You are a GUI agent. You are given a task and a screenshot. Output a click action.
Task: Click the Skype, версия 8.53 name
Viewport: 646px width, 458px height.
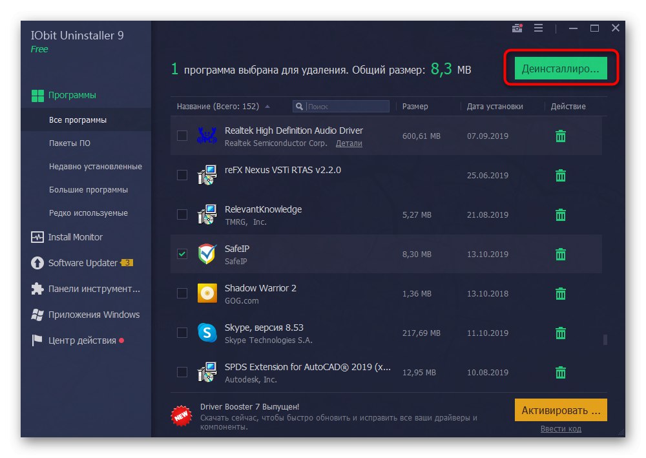click(x=264, y=328)
